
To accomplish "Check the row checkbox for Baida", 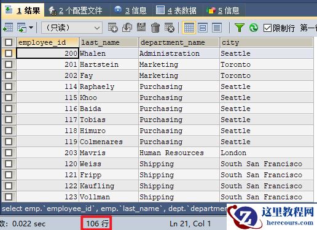I will point(9,109).
